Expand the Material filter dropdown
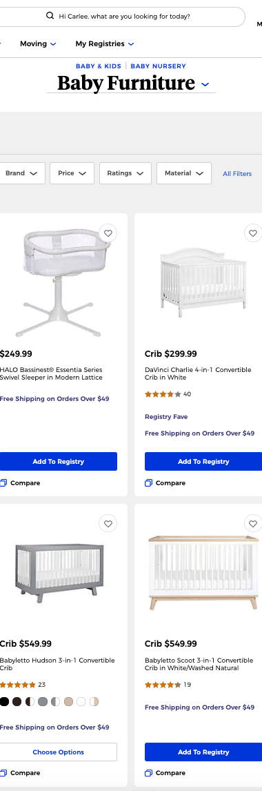Screen dimensions: 262x791 click(184, 173)
